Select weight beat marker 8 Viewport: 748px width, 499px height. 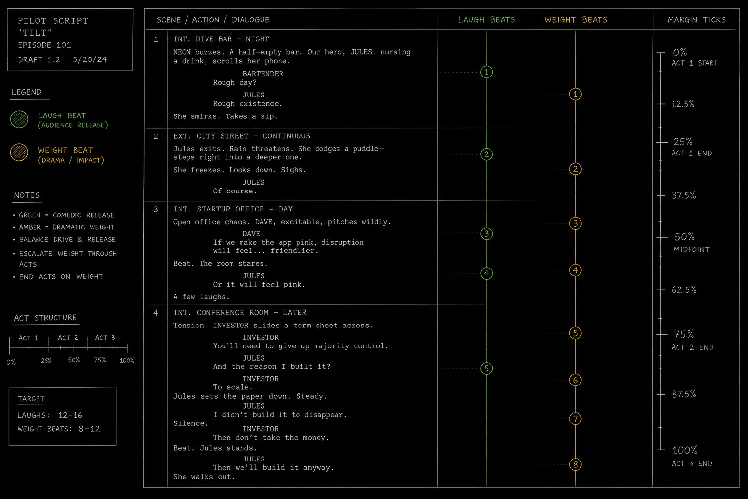(575, 464)
